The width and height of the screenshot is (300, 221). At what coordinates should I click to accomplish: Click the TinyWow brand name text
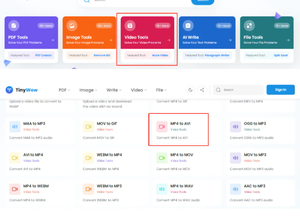coord(26,90)
